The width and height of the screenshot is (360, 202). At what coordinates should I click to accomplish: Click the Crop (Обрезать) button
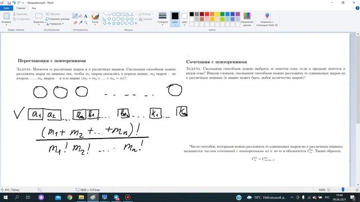(x=53, y=14)
